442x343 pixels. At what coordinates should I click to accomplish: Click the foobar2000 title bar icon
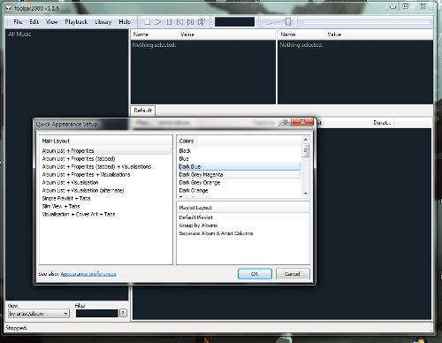tap(9, 9)
